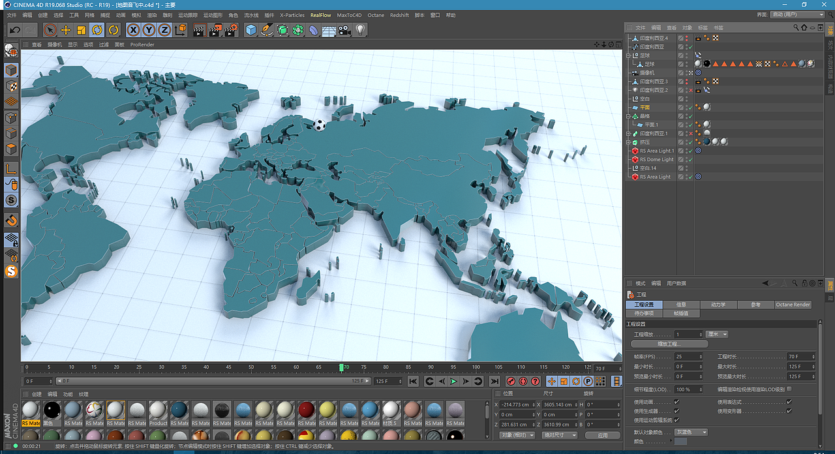Viewport: 835px width, 454px height.
Task: Open the spline Pen tool
Action: 267,30
